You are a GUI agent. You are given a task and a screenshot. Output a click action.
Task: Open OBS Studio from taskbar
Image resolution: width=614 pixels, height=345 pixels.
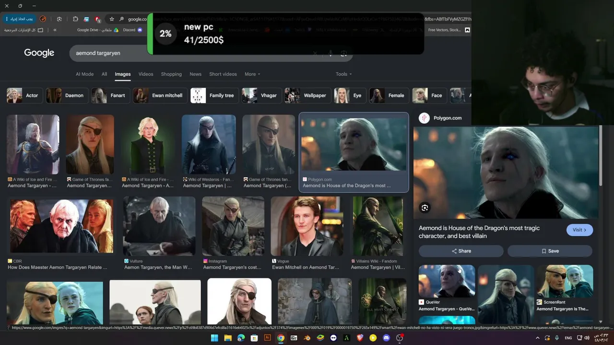pos(400,338)
